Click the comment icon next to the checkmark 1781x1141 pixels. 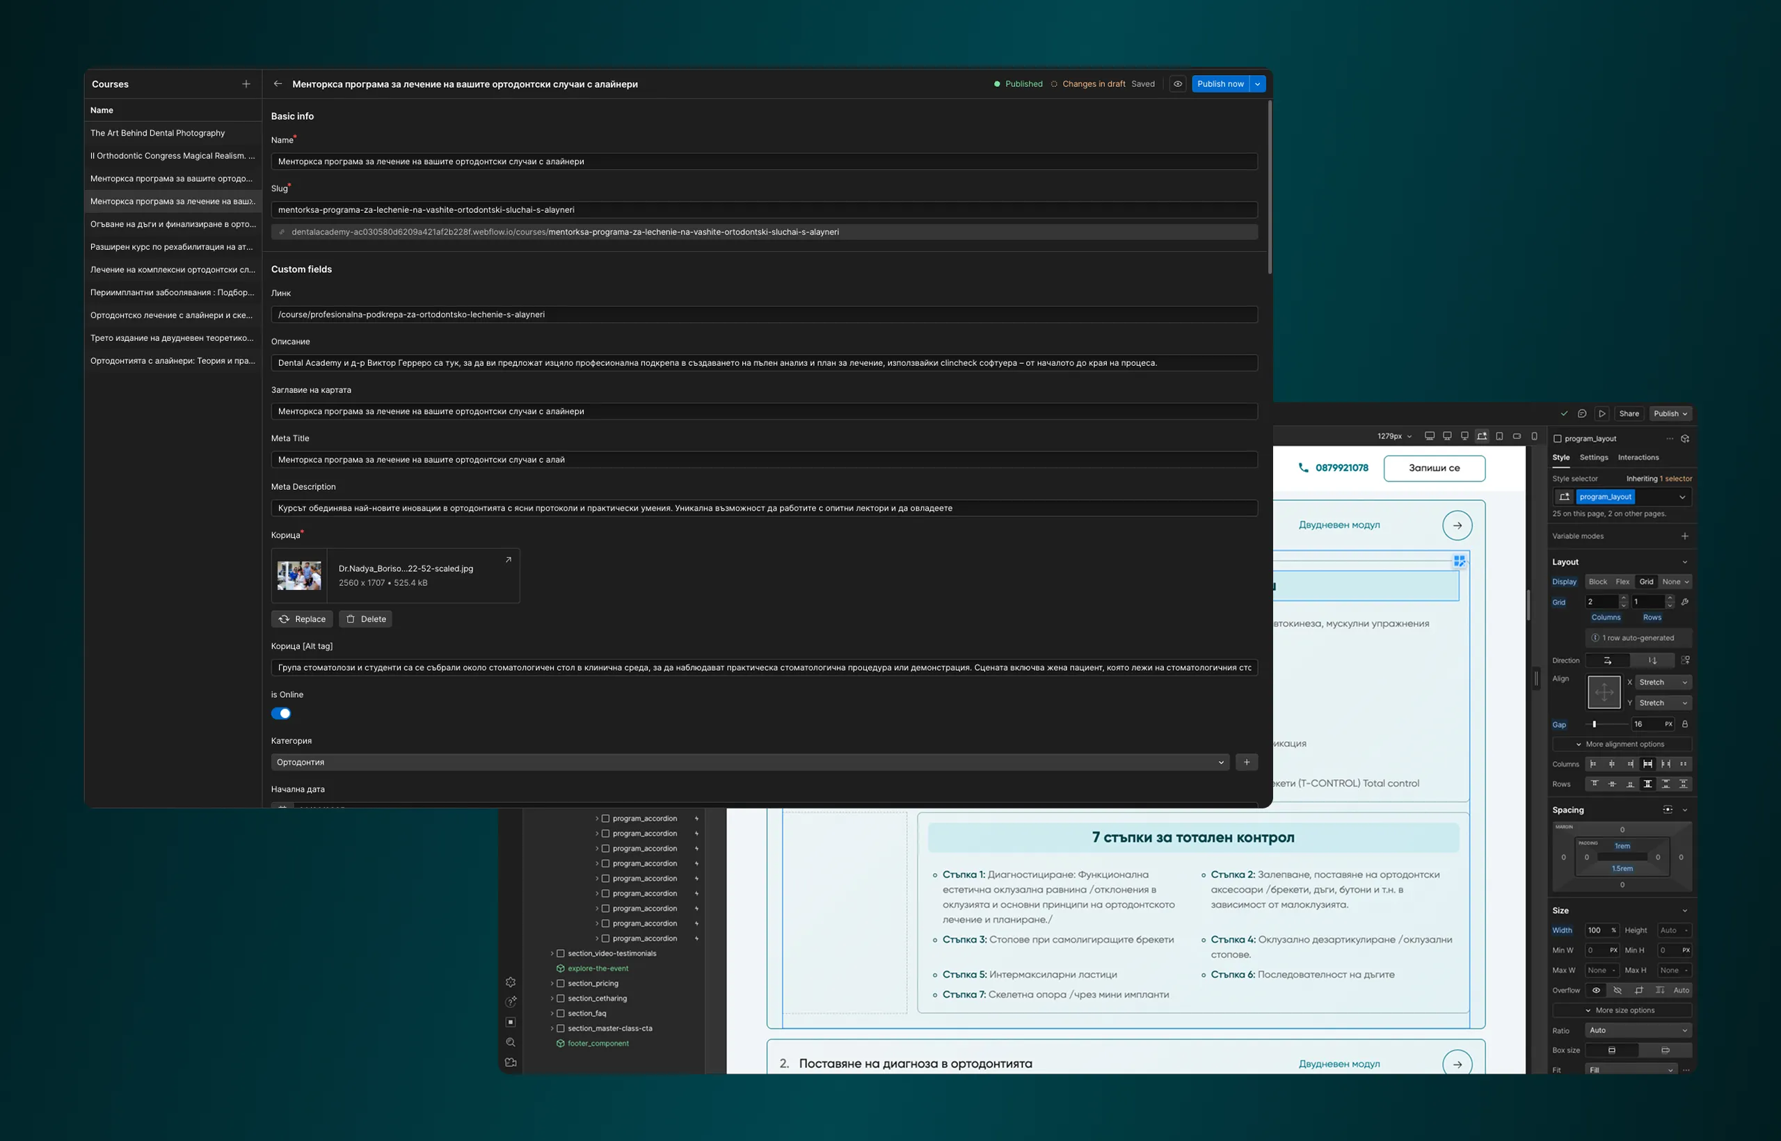[1582, 413]
